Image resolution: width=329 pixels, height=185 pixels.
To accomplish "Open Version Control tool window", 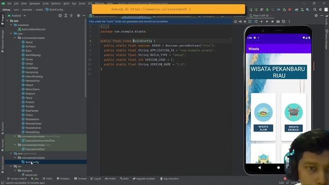I will tap(17, 179).
